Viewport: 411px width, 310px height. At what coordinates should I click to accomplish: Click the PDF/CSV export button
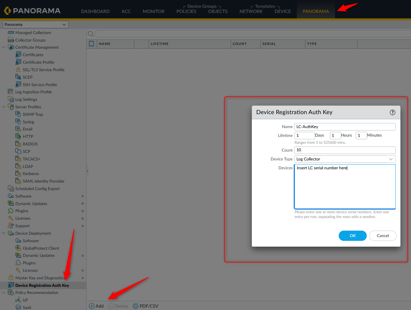[146, 306]
